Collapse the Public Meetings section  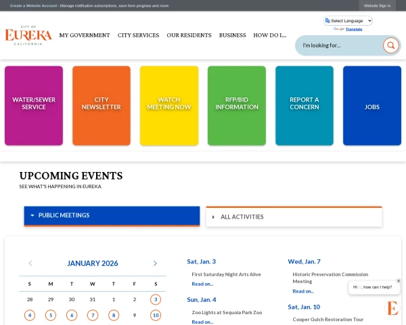(x=112, y=215)
